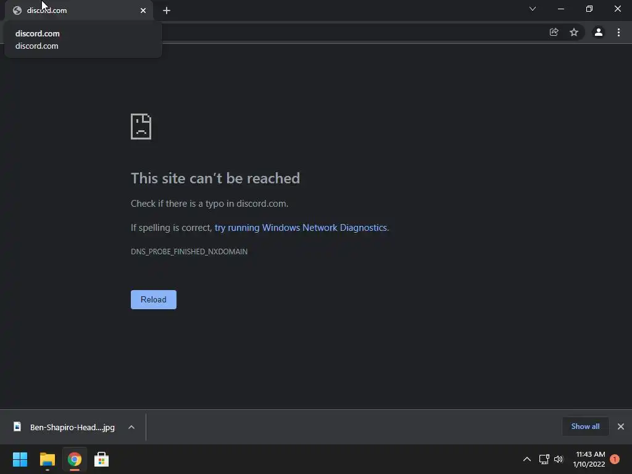
Task: Show hidden system tray icons
Action: (x=527, y=459)
